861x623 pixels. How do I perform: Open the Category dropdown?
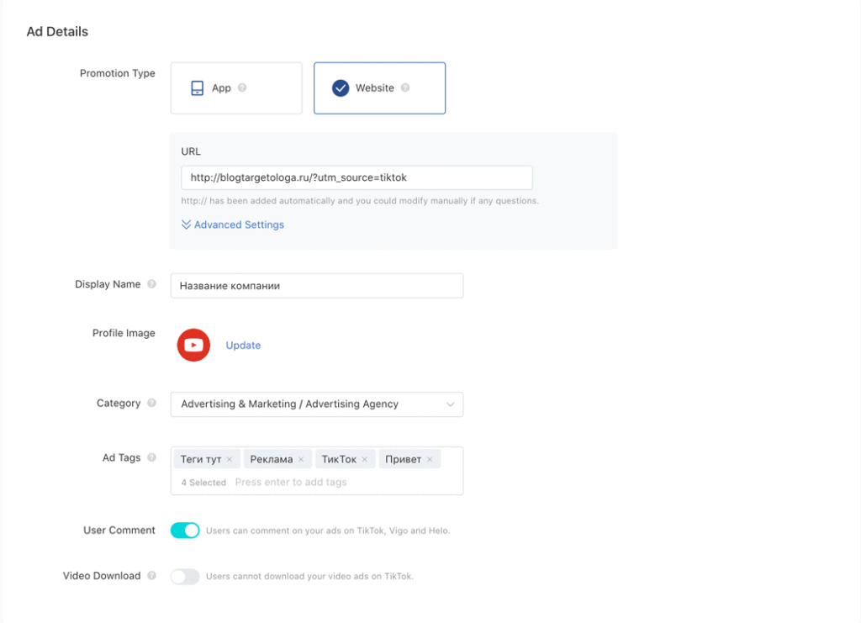pos(316,404)
